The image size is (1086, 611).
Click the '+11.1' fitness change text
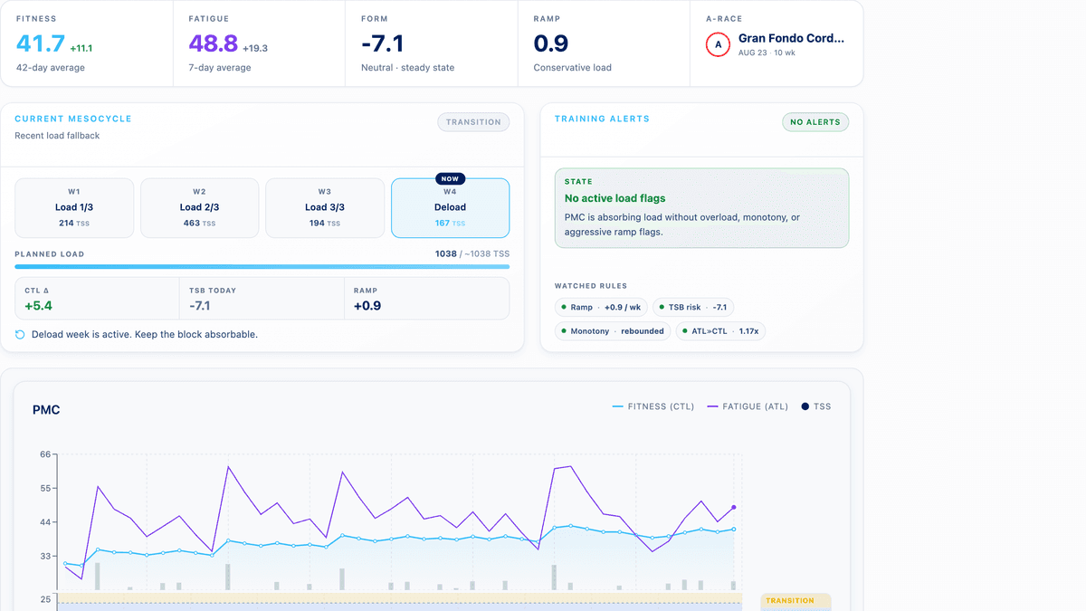pyautogui.click(x=81, y=48)
